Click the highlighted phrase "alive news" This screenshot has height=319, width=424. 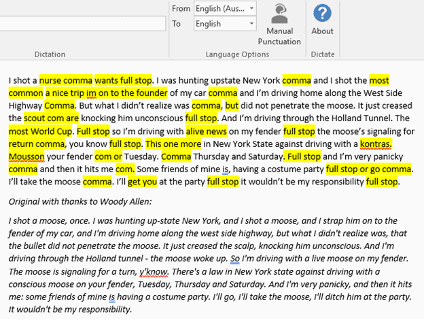pos(209,131)
